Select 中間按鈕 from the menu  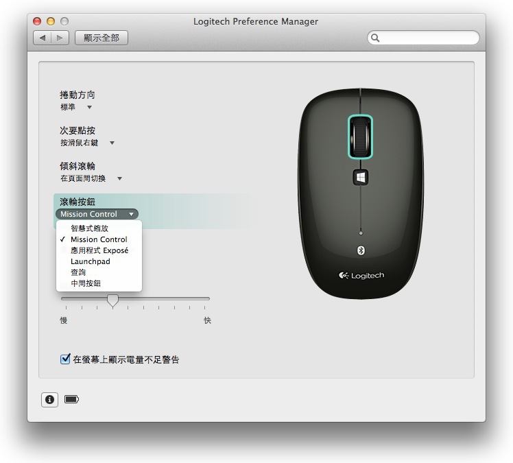[99, 283]
